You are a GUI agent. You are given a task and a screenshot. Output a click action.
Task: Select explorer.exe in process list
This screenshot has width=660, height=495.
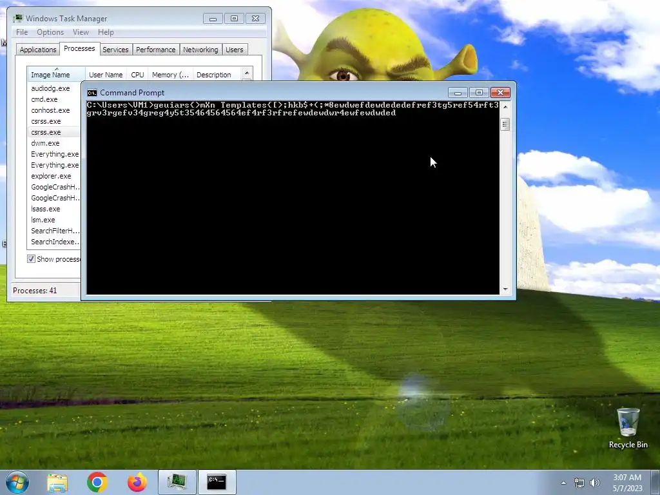[51, 176]
